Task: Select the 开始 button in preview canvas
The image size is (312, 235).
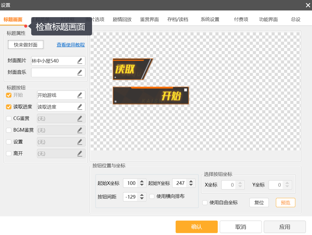Action: click(151, 96)
